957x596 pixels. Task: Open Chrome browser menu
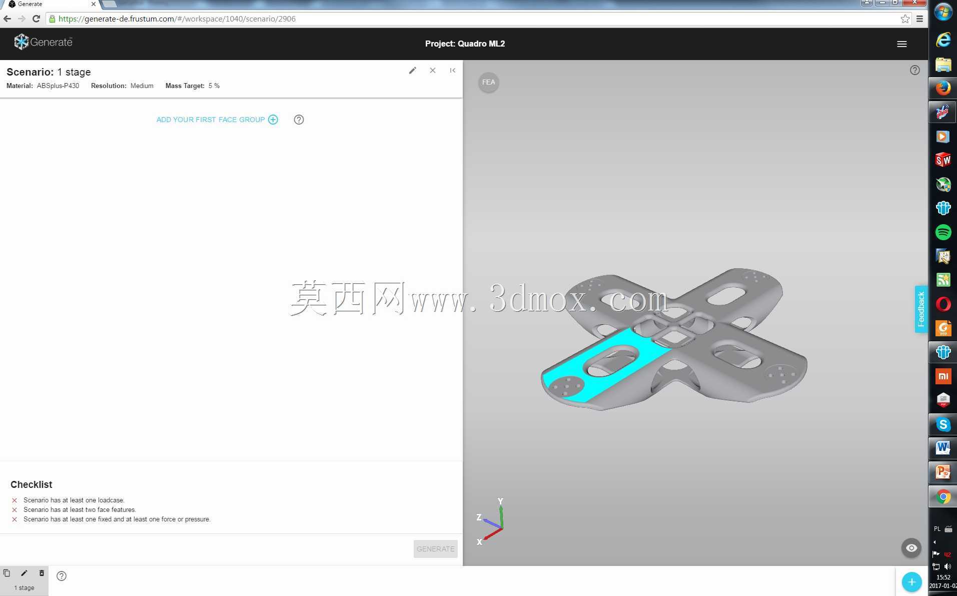919,19
